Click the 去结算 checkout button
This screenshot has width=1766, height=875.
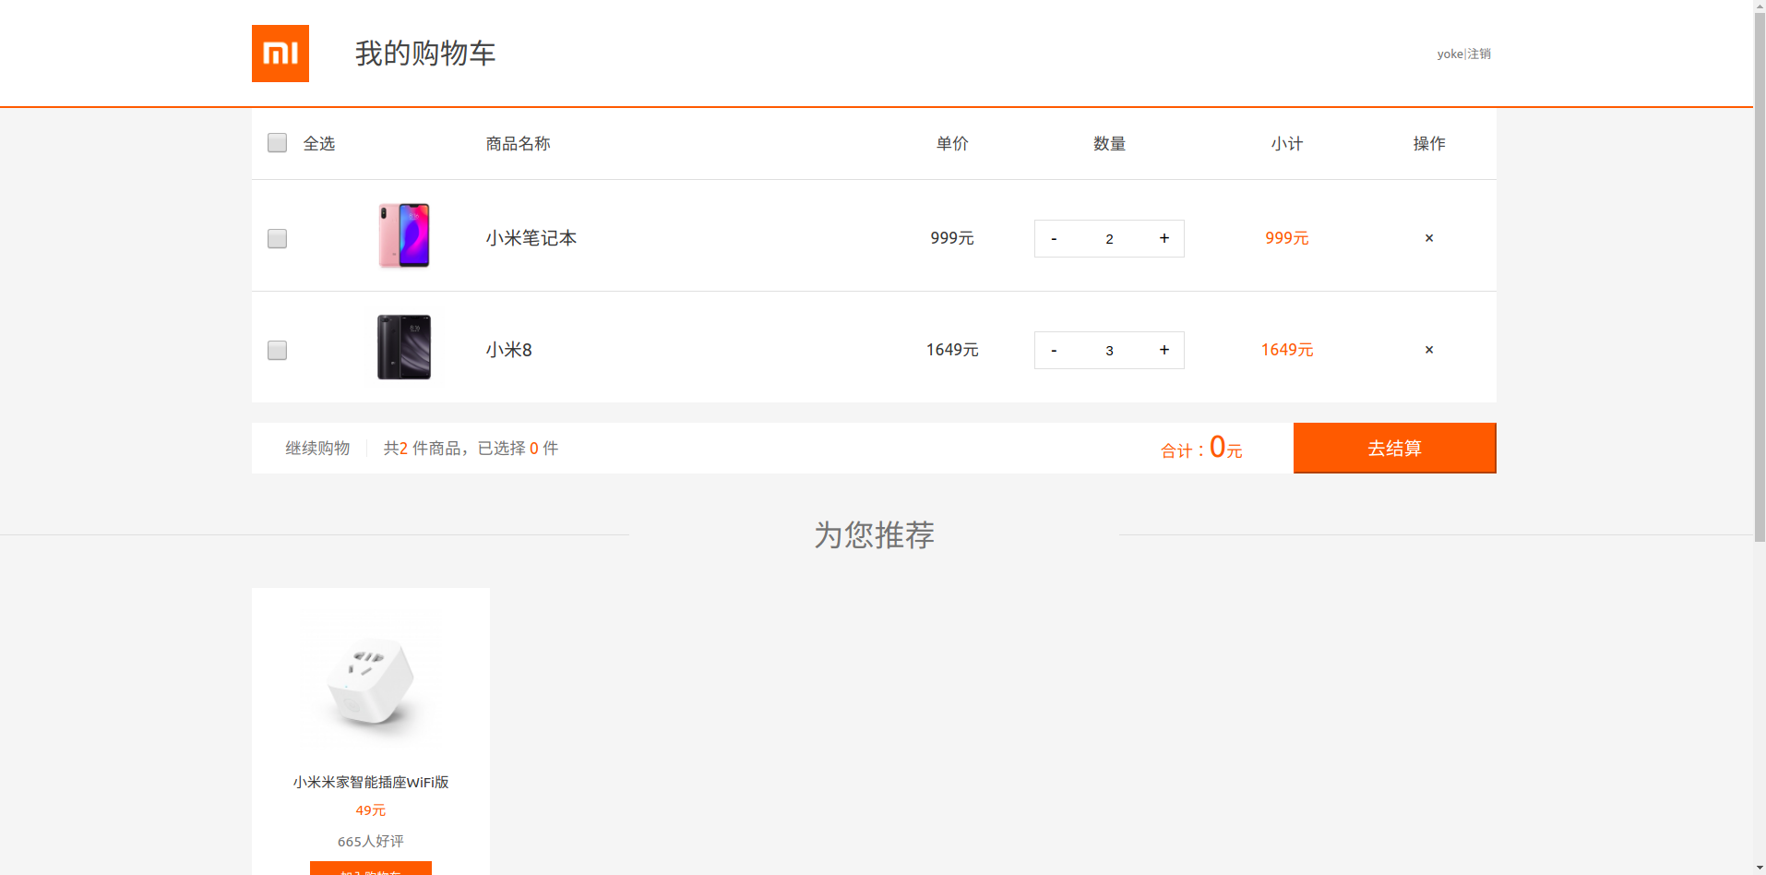coord(1394,448)
